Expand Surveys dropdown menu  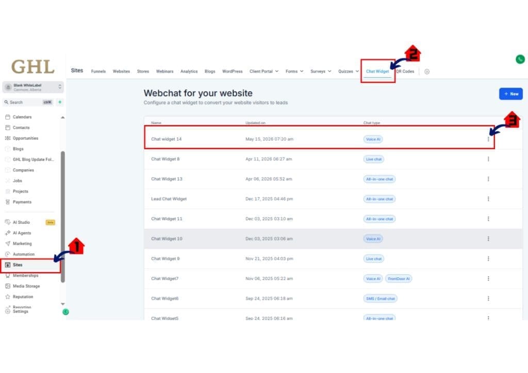[x=321, y=71]
